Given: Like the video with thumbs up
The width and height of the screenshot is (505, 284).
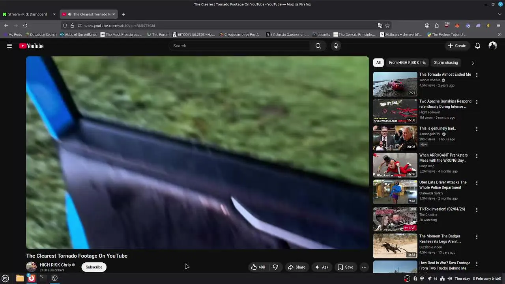Looking at the screenshot, I should pos(258,267).
